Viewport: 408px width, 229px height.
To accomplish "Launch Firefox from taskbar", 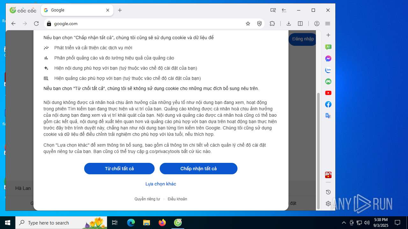I will pyautogui.click(x=162, y=223).
